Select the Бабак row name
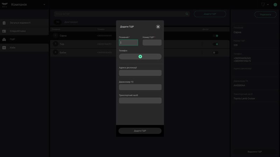280x157 pixels. (63, 53)
